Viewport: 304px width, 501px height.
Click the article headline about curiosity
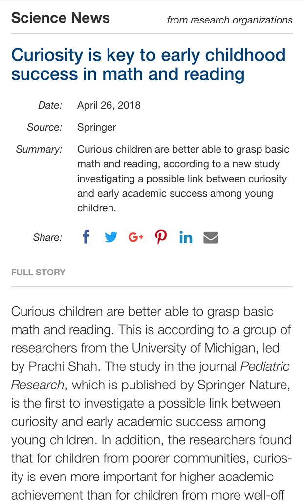[x=149, y=64]
